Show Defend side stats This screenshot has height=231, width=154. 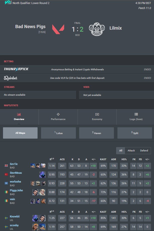pyautogui.click(x=144, y=151)
